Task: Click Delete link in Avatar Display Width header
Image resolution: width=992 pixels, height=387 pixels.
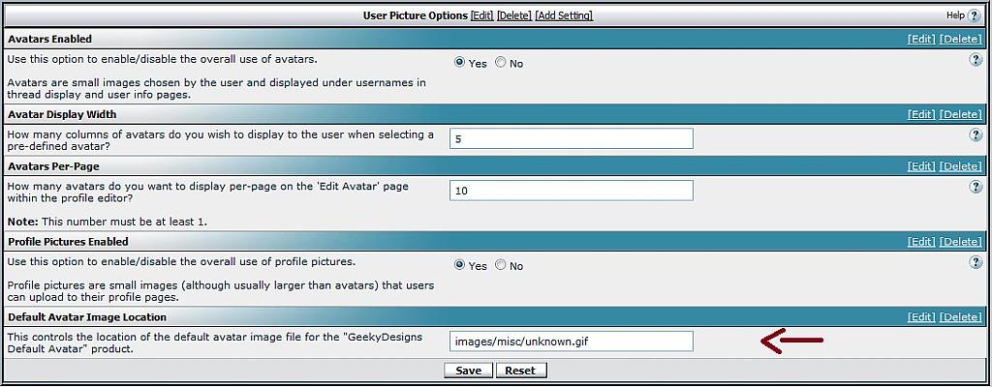Action: tap(960, 114)
